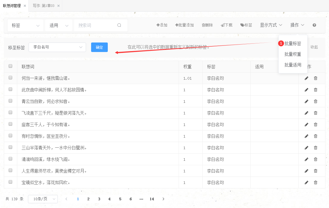Check the row 清湍鸣回溪，绿水绕飞阁。
329x208 pixels.
10,159
